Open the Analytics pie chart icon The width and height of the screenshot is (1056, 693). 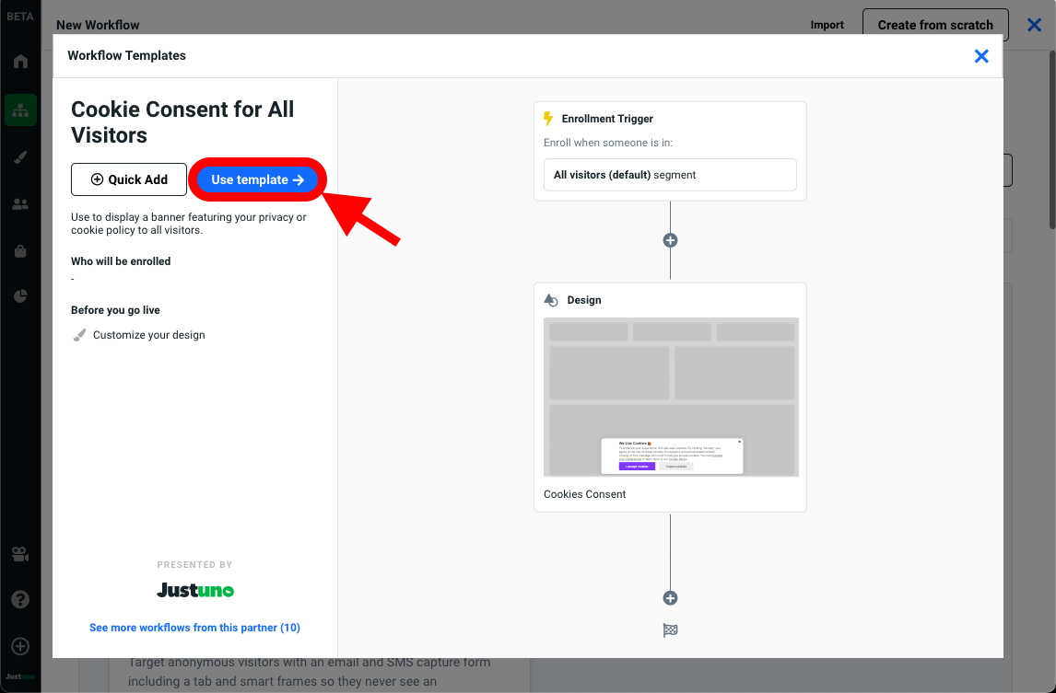click(x=20, y=296)
